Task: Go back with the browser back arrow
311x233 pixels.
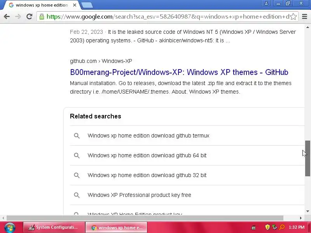Action: point(7,16)
